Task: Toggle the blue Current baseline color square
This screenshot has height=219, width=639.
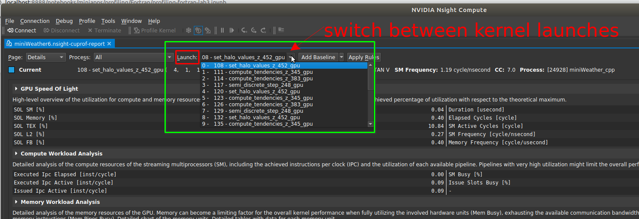Action: [12, 70]
